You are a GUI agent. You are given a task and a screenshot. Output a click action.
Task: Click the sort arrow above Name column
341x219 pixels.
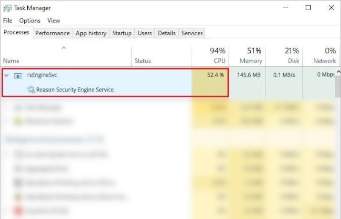tap(64, 48)
